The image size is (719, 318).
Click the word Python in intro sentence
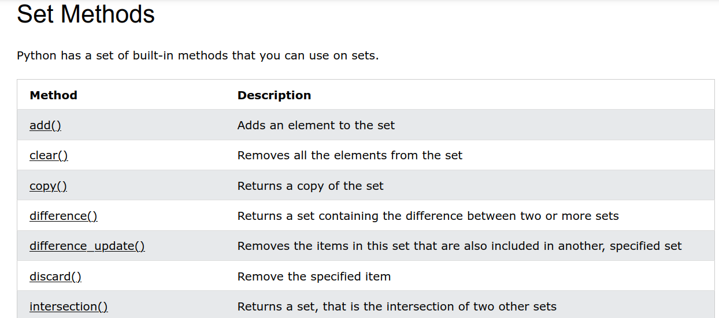37,56
